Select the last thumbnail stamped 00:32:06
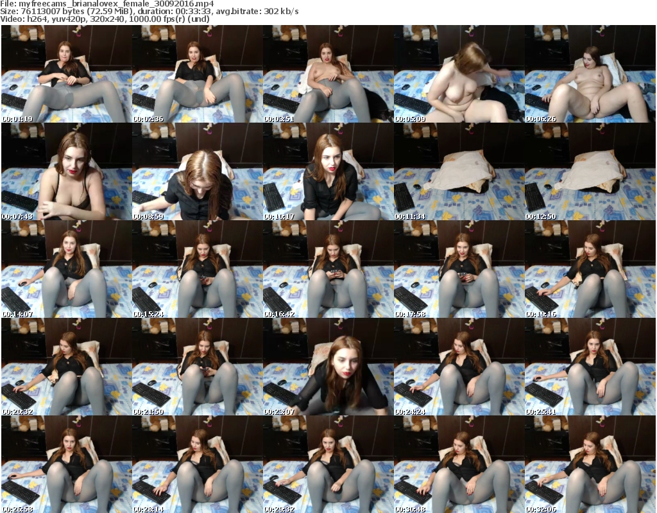 (x=590, y=464)
